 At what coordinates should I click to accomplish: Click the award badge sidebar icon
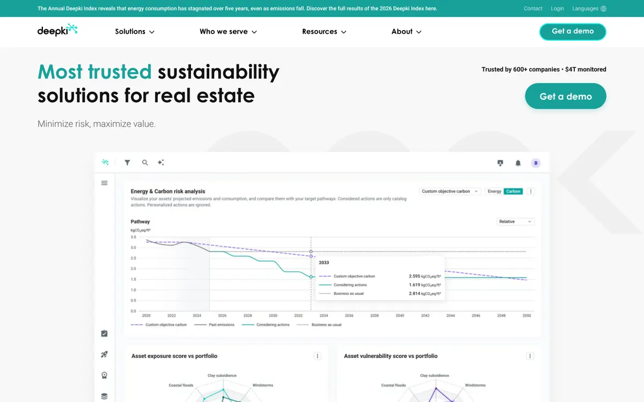[104, 375]
